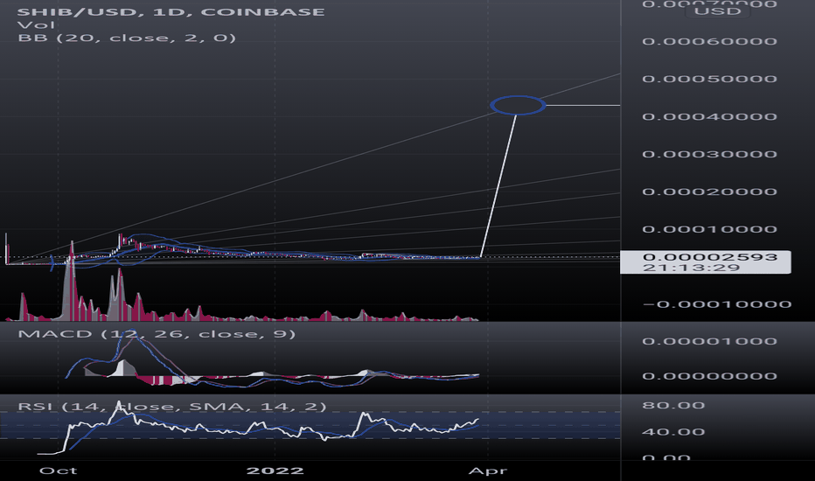Click the RSI 40.00 scale label
The width and height of the screenshot is (815, 481).
point(673,432)
